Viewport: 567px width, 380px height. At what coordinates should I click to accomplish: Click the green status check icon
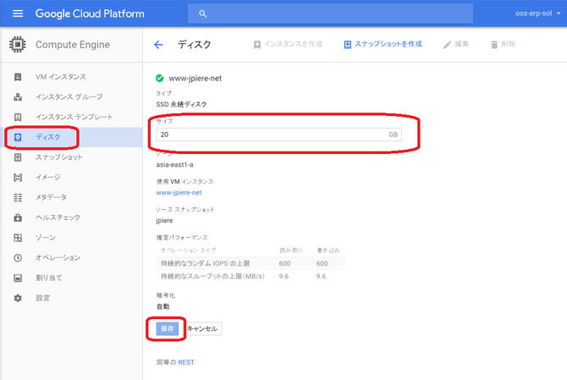click(x=159, y=78)
